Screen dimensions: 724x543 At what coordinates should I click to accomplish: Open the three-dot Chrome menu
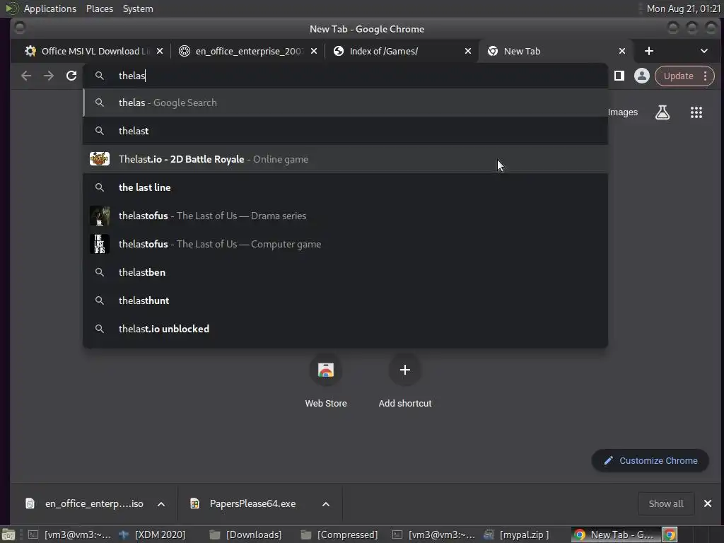705,76
